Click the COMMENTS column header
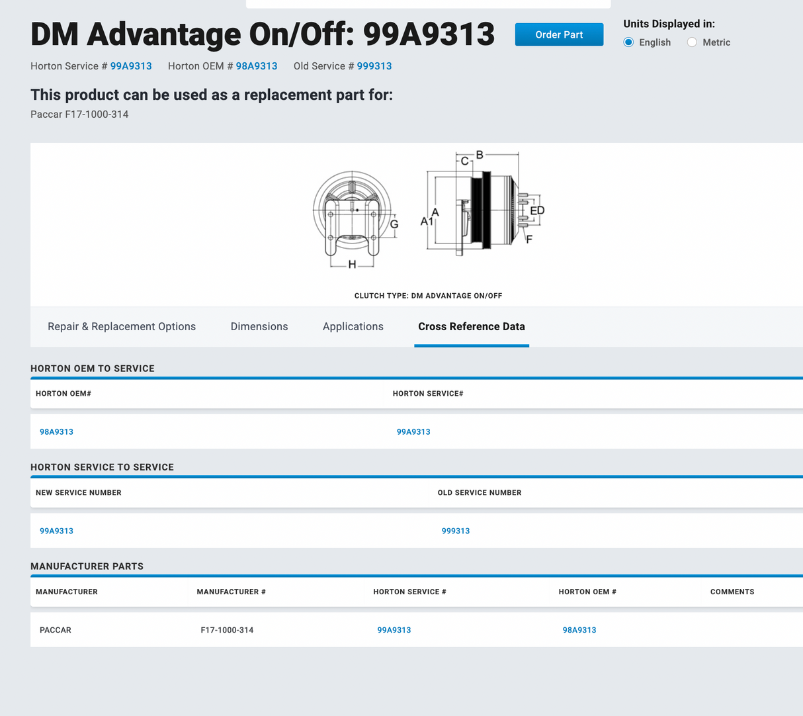This screenshot has width=803, height=716. pos(732,592)
